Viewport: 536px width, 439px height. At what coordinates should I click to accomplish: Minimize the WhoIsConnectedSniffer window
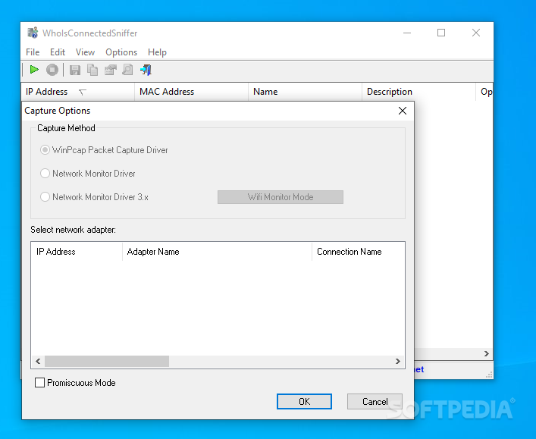[407, 33]
